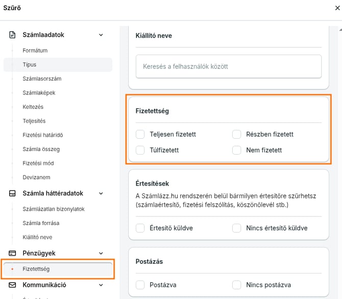Viewport: 342px width, 299px height.
Task: Click the Számla háttéradatok icon
Action: [13, 193]
